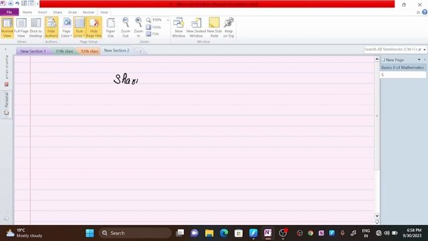
Task: Open the File tab
Action: click(x=9, y=12)
